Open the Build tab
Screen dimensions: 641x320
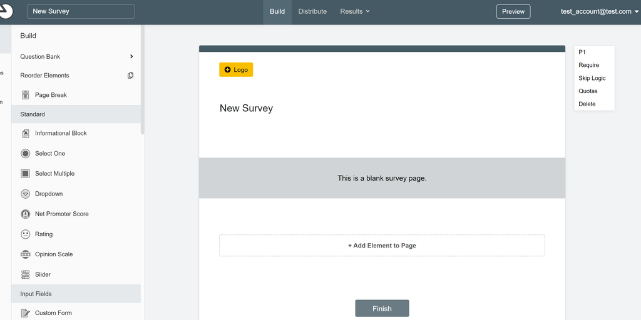(x=277, y=11)
